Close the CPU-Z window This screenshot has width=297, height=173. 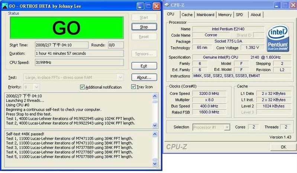pos(293,5)
